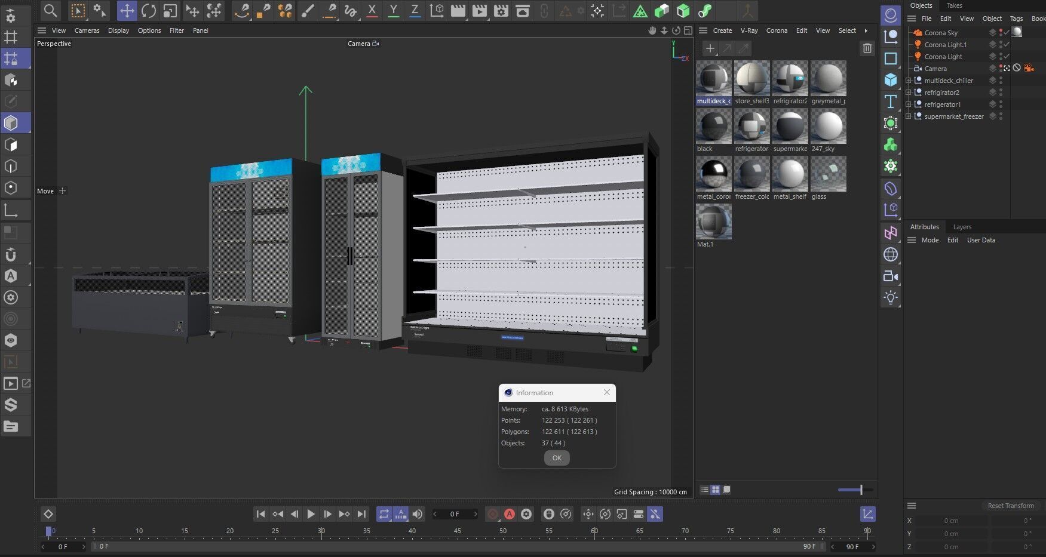Select Corona Sky in object list

point(941,33)
